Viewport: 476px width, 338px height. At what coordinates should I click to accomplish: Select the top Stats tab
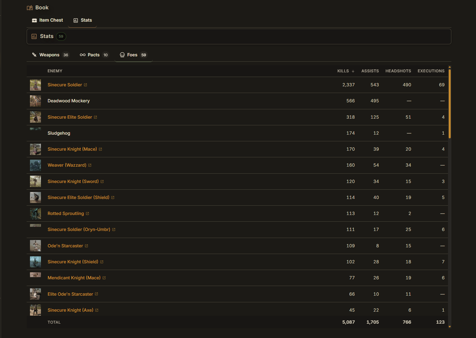[83, 20]
